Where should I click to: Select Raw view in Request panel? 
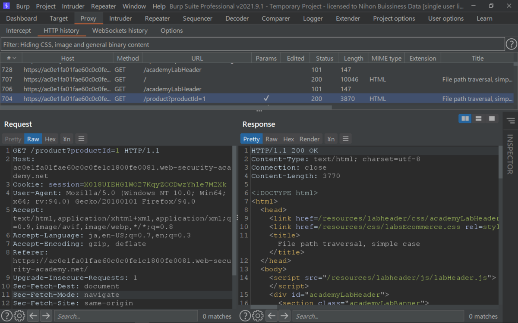pyautogui.click(x=33, y=139)
